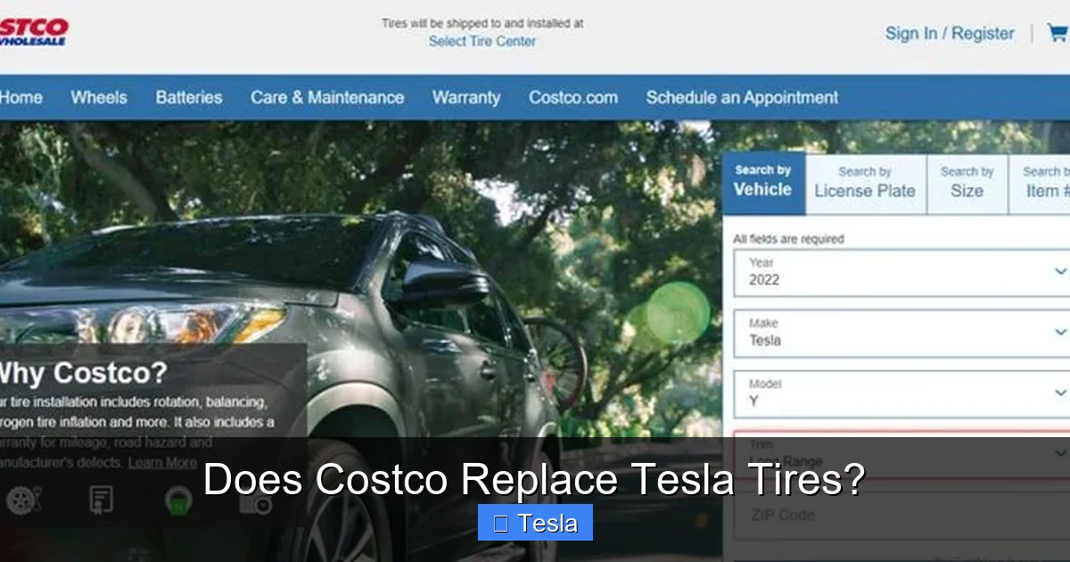Open the Search by Item # tab
1070x562 pixels.
[x=1045, y=183]
